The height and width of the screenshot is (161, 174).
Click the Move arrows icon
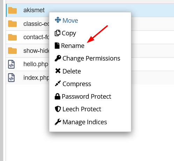(58, 20)
